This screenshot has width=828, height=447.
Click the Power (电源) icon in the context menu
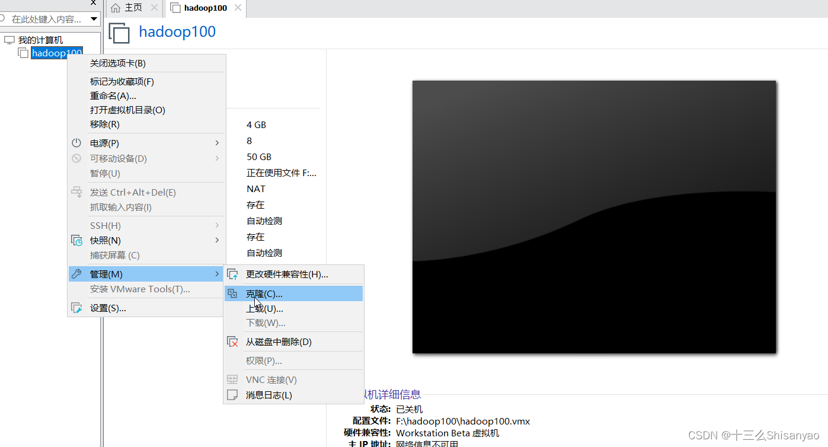(76, 143)
